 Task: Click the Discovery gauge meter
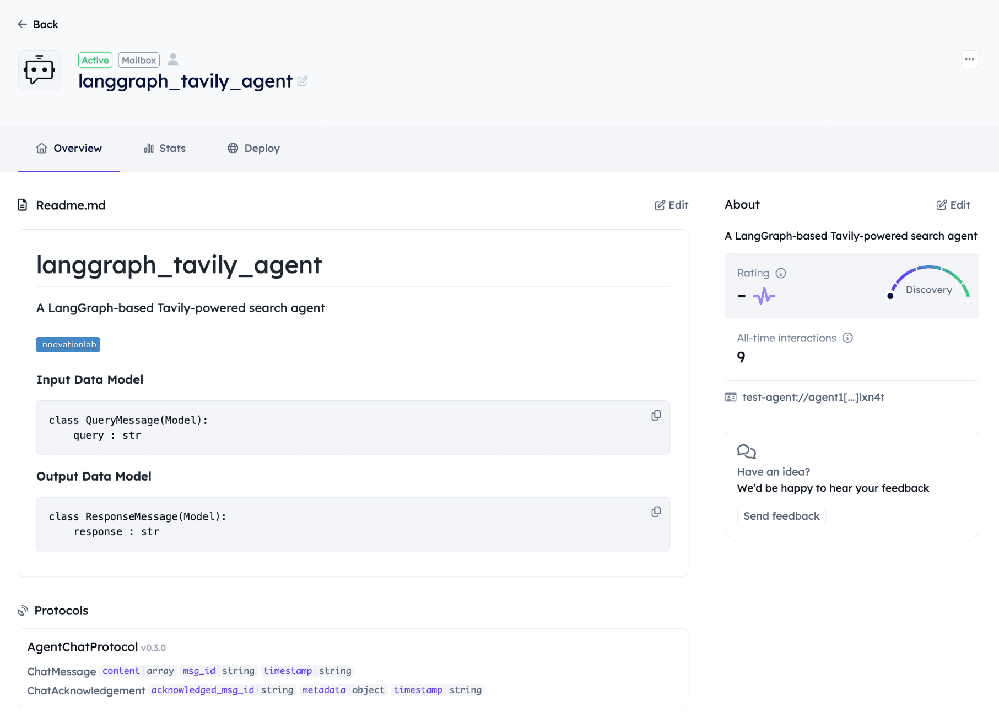[930, 283]
